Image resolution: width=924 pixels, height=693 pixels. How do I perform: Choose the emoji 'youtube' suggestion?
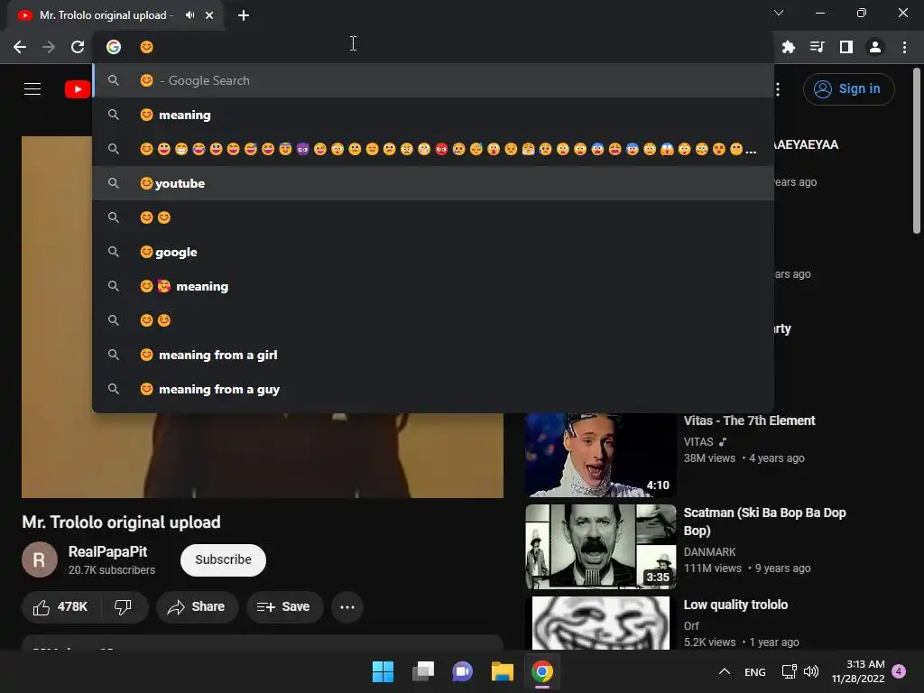pyautogui.click(x=433, y=183)
